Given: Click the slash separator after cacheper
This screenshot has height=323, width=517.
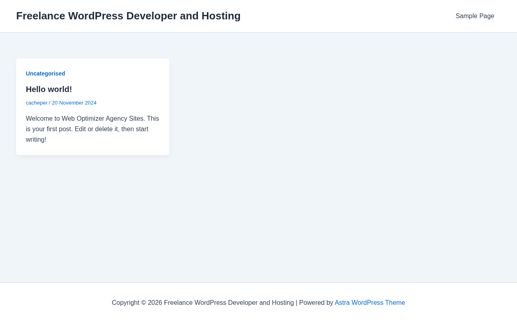Looking at the screenshot, I should [x=50, y=103].
